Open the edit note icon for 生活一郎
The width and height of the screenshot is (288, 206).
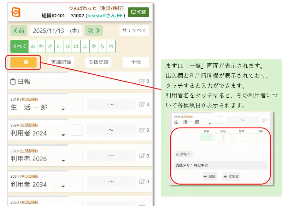(x=142, y=104)
